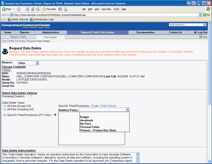Viewport: 212px width, 164px height.
Task: Enable the Perpetual Deletion checkbox
Action: (28, 96)
